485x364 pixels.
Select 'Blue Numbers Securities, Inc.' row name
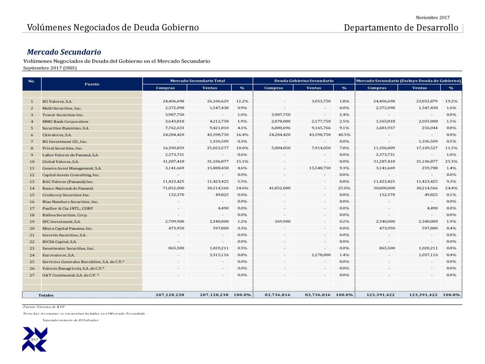pos(70,202)
